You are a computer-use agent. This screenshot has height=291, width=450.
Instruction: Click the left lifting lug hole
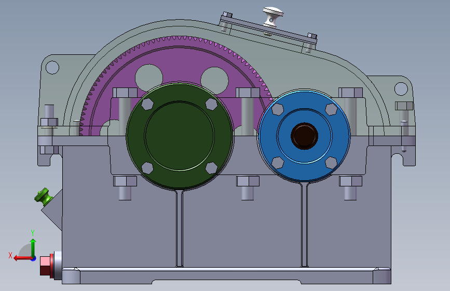click(x=52, y=68)
